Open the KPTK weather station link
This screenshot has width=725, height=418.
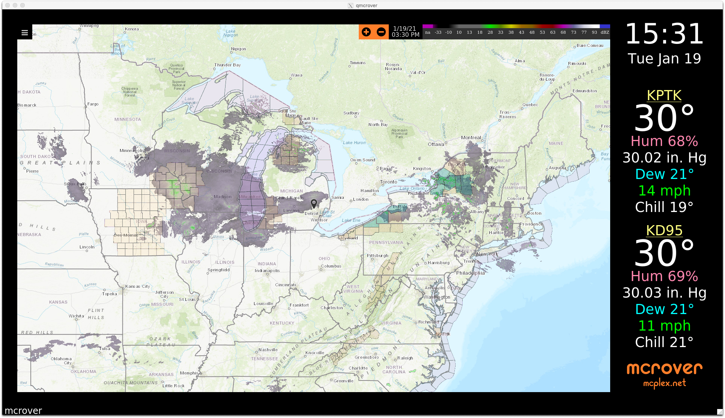(664, 95)
